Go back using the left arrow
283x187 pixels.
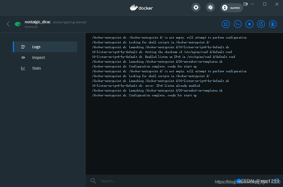tap(8, 24)
